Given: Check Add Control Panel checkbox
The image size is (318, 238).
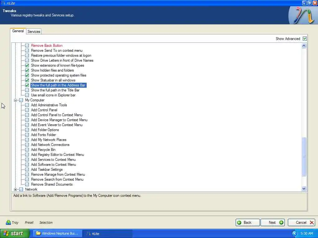Looking at the screenshot, I should [x=27, y=110].
